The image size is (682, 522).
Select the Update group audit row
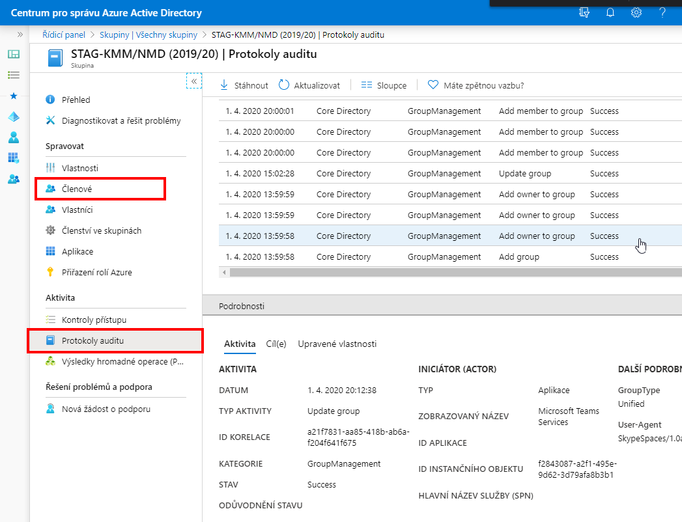[x=450, y=173]
